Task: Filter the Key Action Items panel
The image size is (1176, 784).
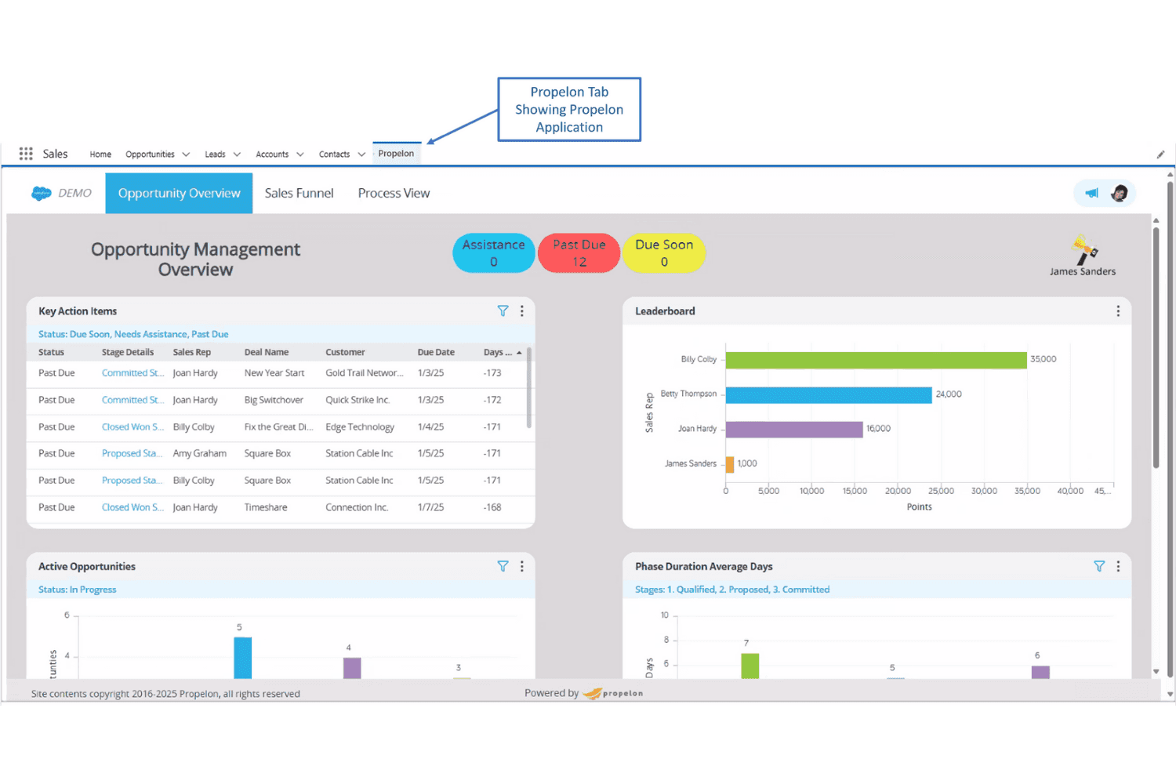Action: tap(503, 311)
